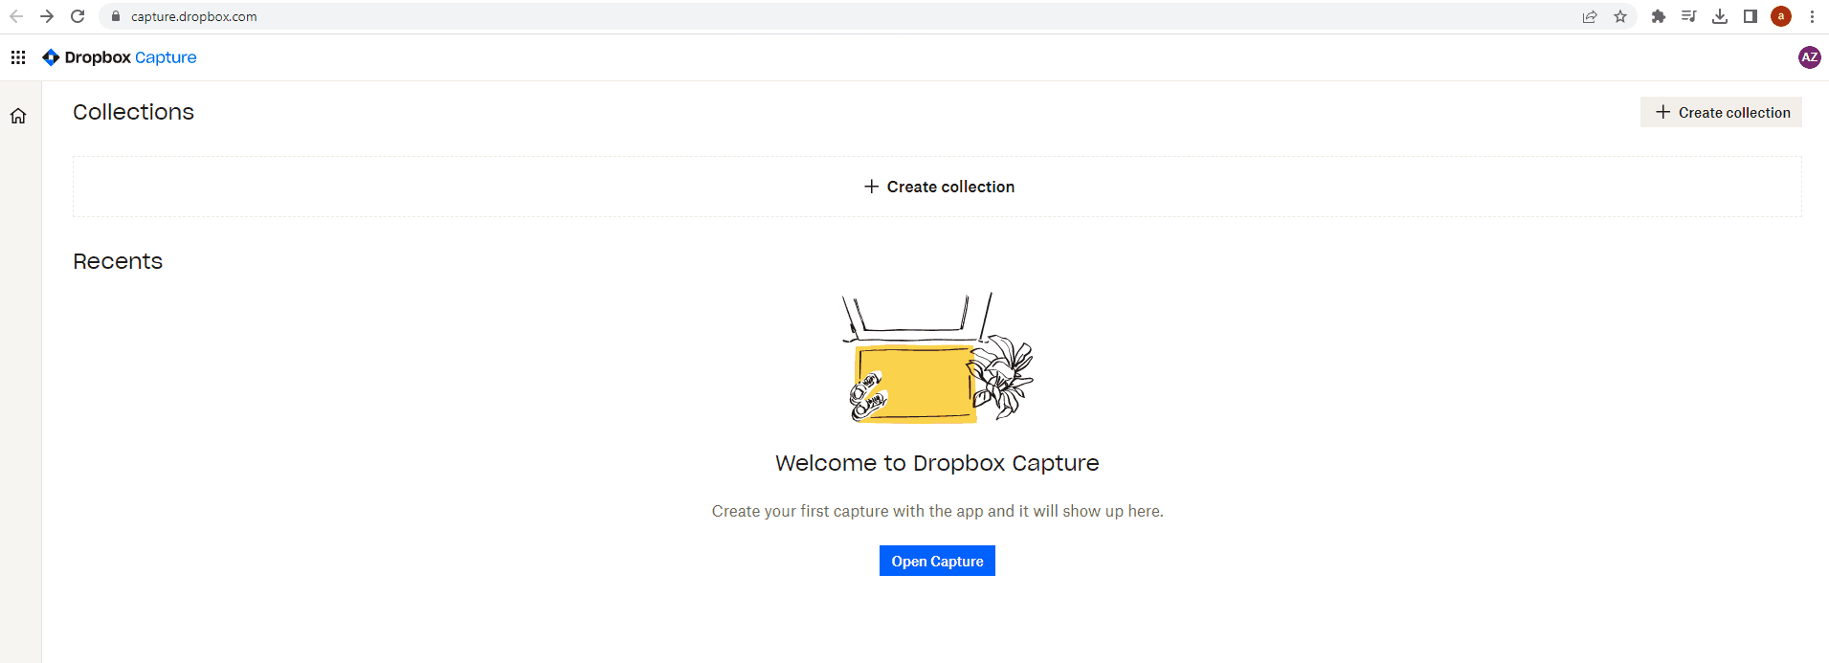The width and height of the screenshot is (1829, 663).
Task: Open the browser extensions puzzle icon
Action: click(x=1659, y=16)
